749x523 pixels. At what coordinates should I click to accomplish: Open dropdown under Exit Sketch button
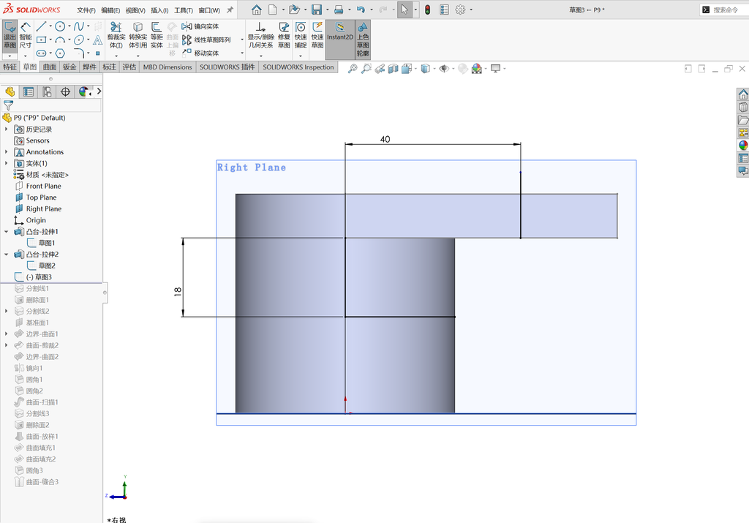10,56
